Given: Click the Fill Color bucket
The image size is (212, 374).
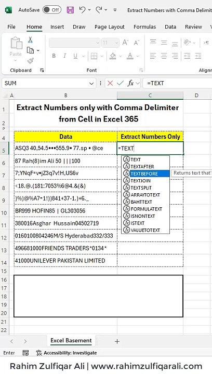Looking at the screenshot, I should click(113, 56).
